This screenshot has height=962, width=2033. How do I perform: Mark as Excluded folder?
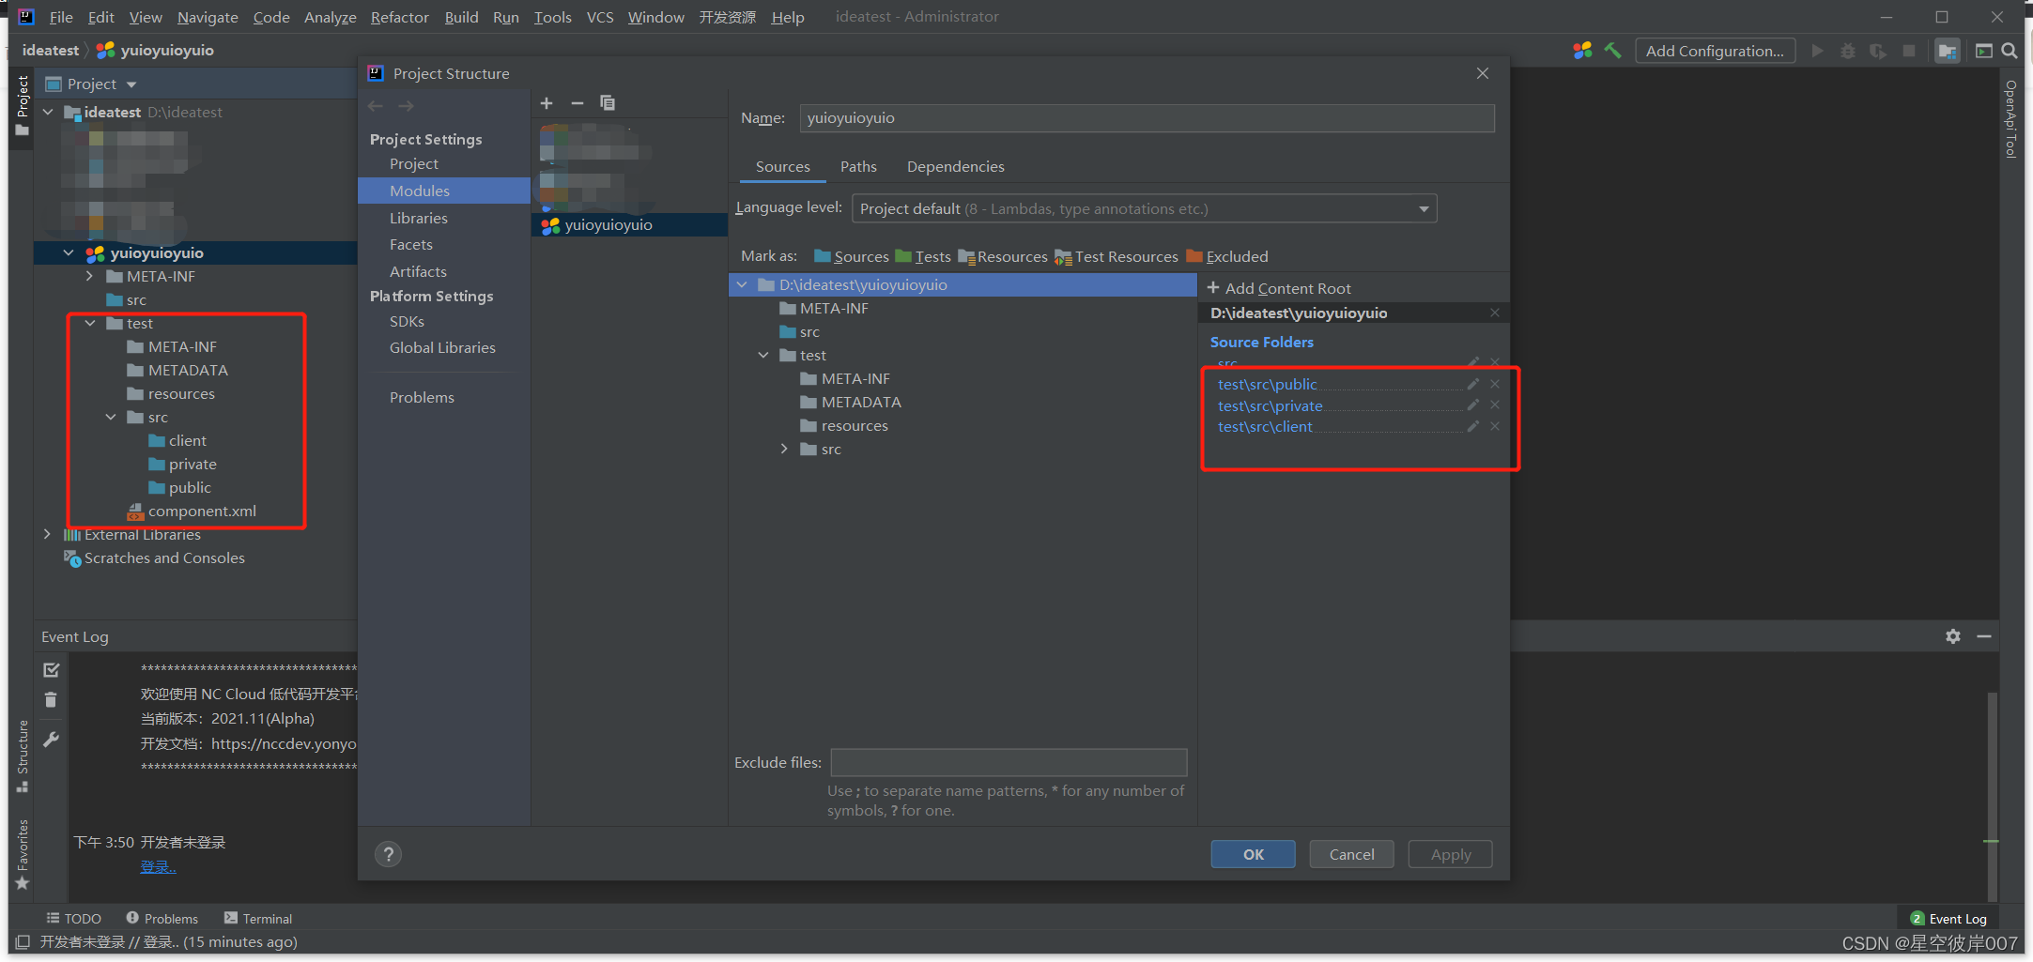click(x=1227, y=256)
